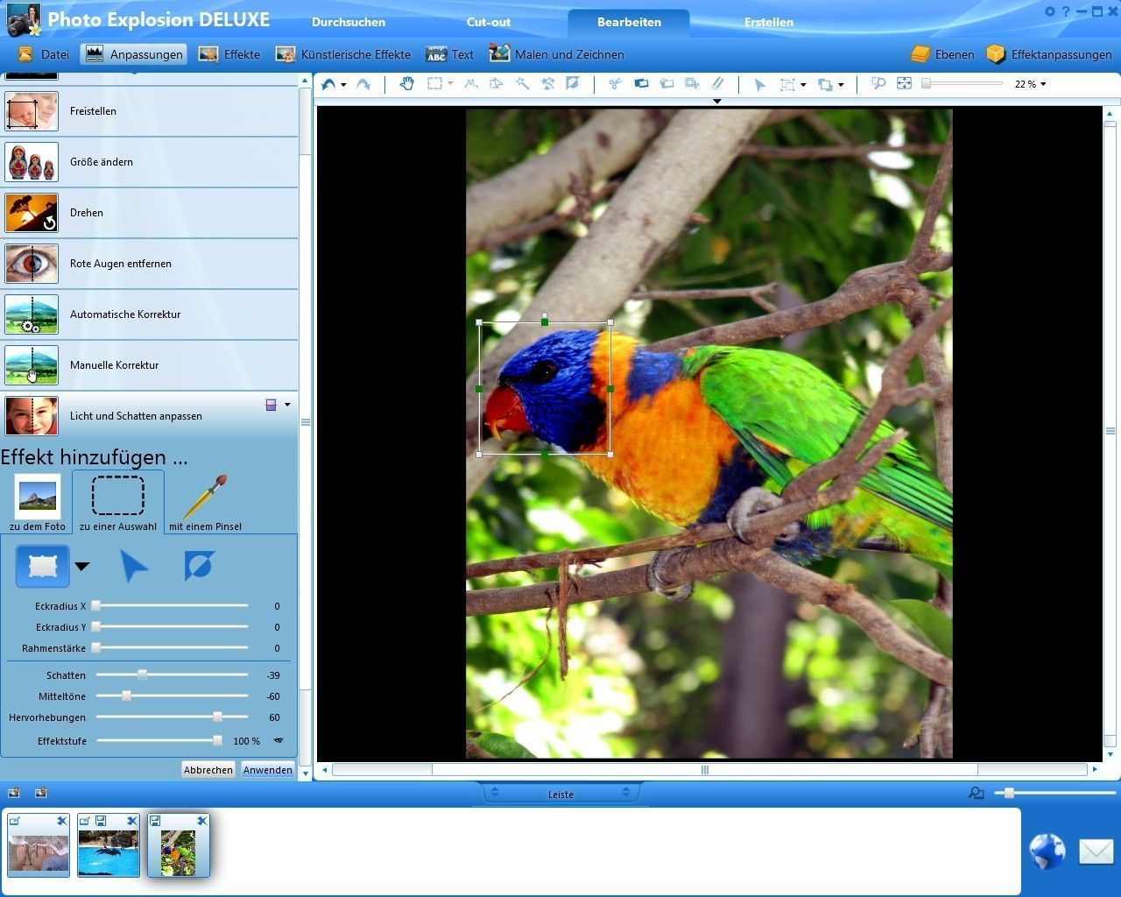Click the Schatten slider handle

point(142,675)
